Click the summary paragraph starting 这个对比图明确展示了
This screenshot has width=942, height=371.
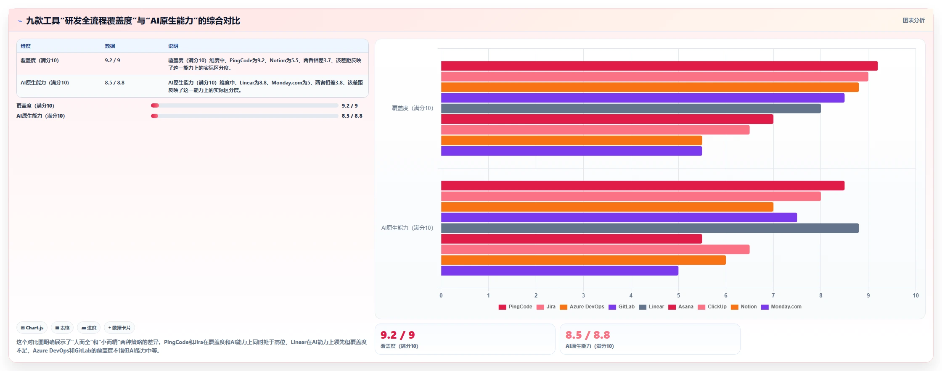[x=191, y=346]
